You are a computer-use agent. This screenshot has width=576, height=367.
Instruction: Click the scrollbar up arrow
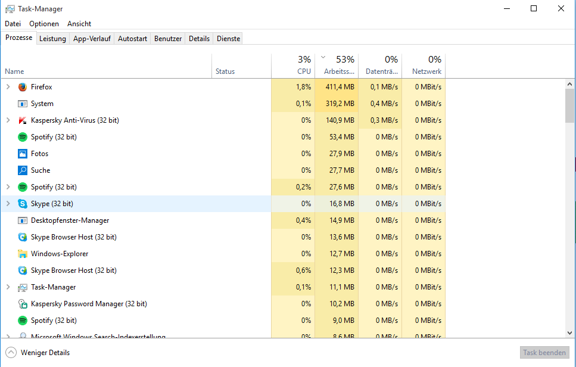click(x=570, y=84)
